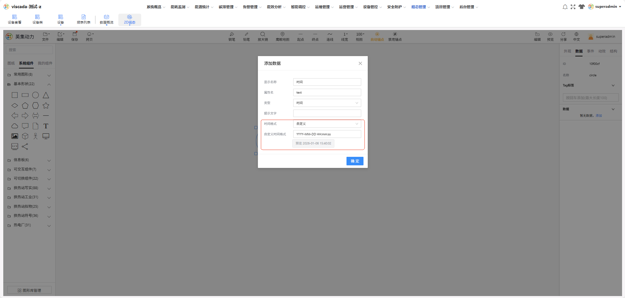Open the 类型 type dropdown
The width and height of the screenshot is (625, 298).
coord(327,103)
